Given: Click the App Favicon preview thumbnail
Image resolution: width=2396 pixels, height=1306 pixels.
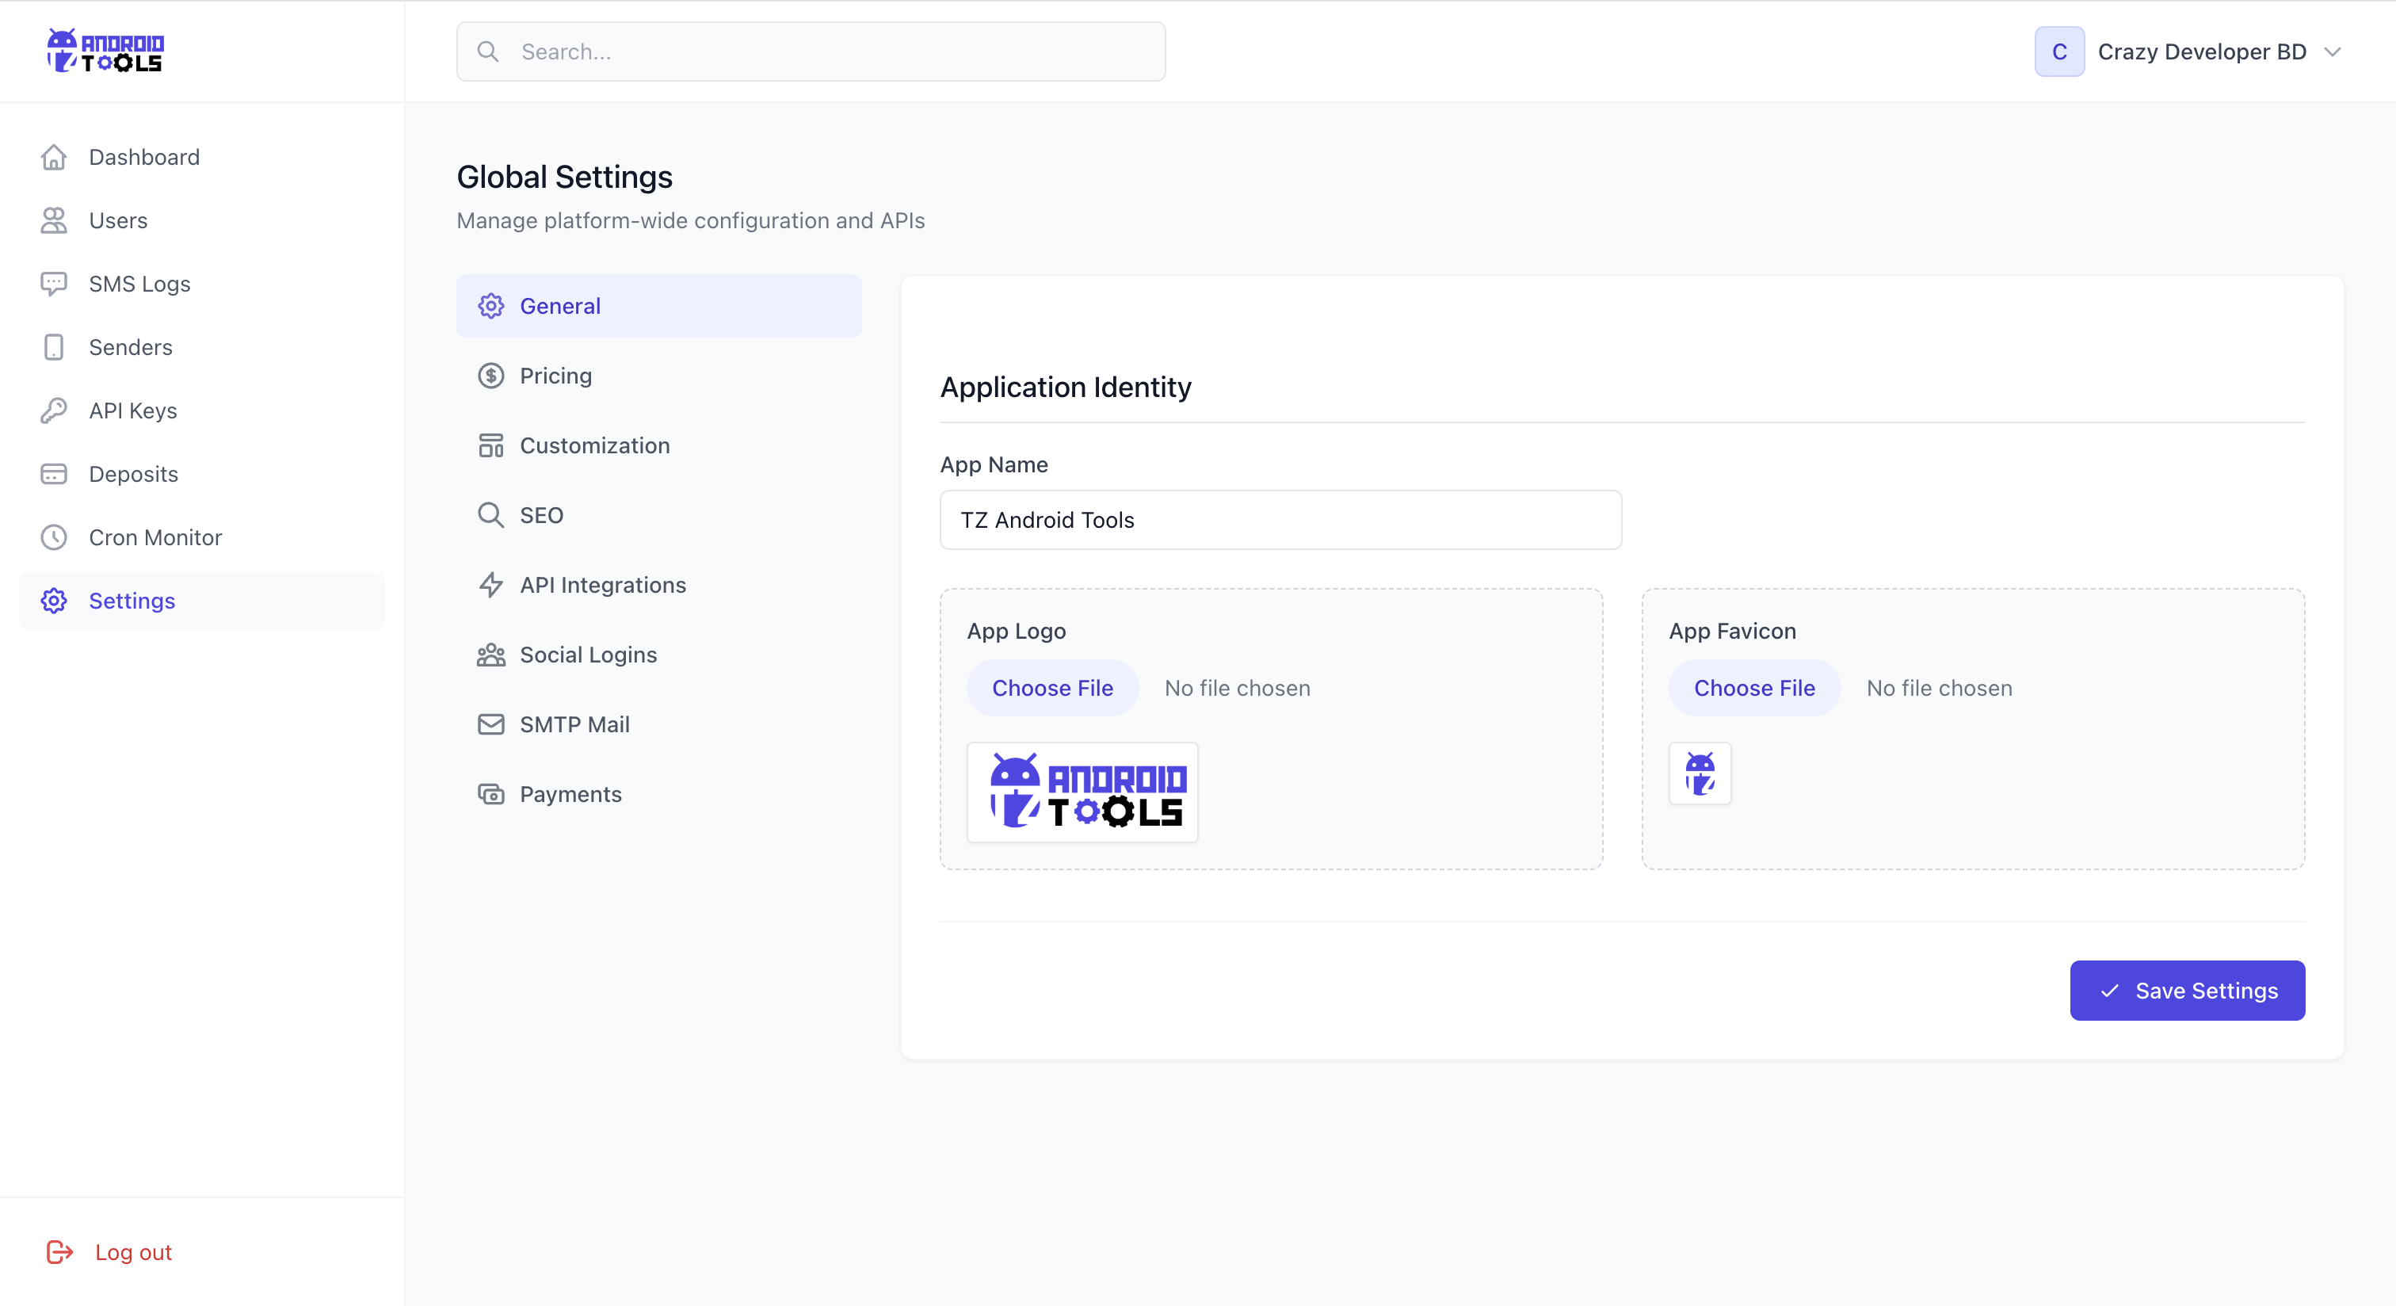Looking at the screenshot, I should (x=1700, y=773).
